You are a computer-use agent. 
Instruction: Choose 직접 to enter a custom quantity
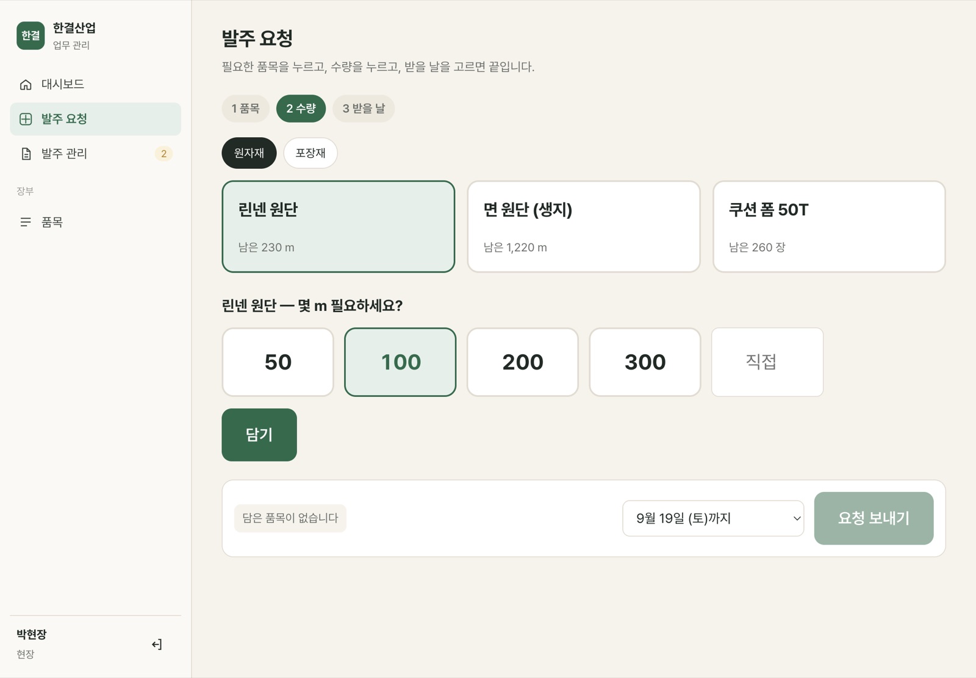click(767, 362)
